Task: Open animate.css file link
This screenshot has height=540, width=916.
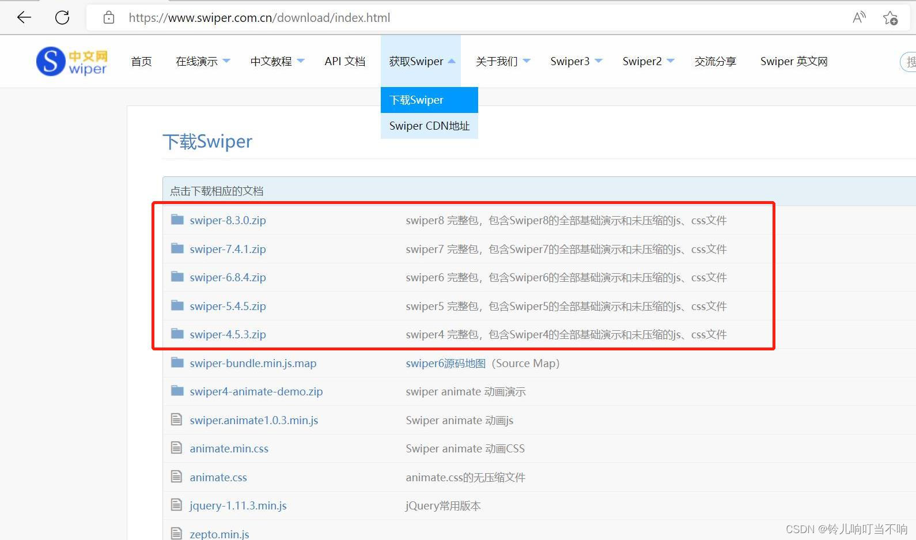Action: [x=218, y=477]
